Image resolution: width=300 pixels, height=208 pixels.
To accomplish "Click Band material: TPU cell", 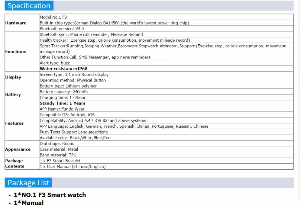I will coord(166,155).
